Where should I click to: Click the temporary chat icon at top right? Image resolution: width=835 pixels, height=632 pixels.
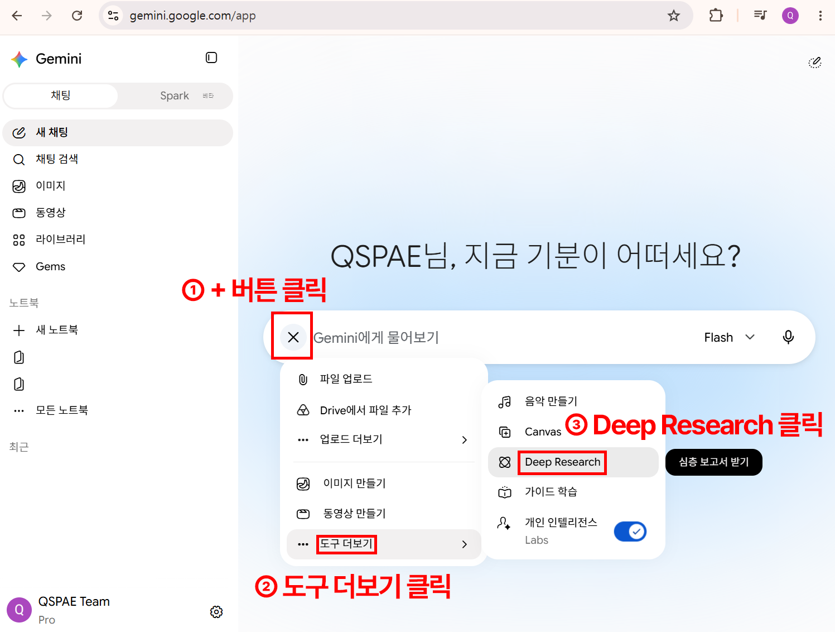tap(815, 63)
